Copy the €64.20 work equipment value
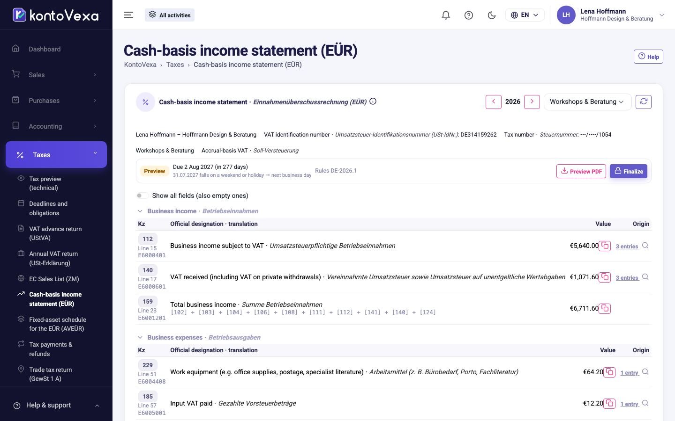The height and width of the screenshot is (421, 675). tap(609, 372)
